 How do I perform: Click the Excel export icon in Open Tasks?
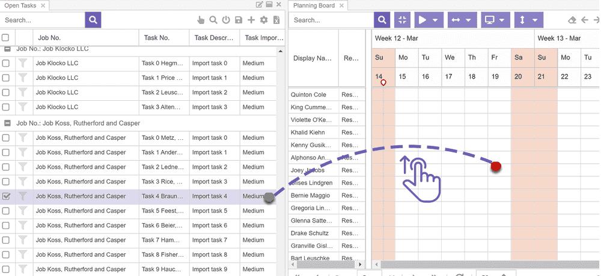tap(276, 20)
